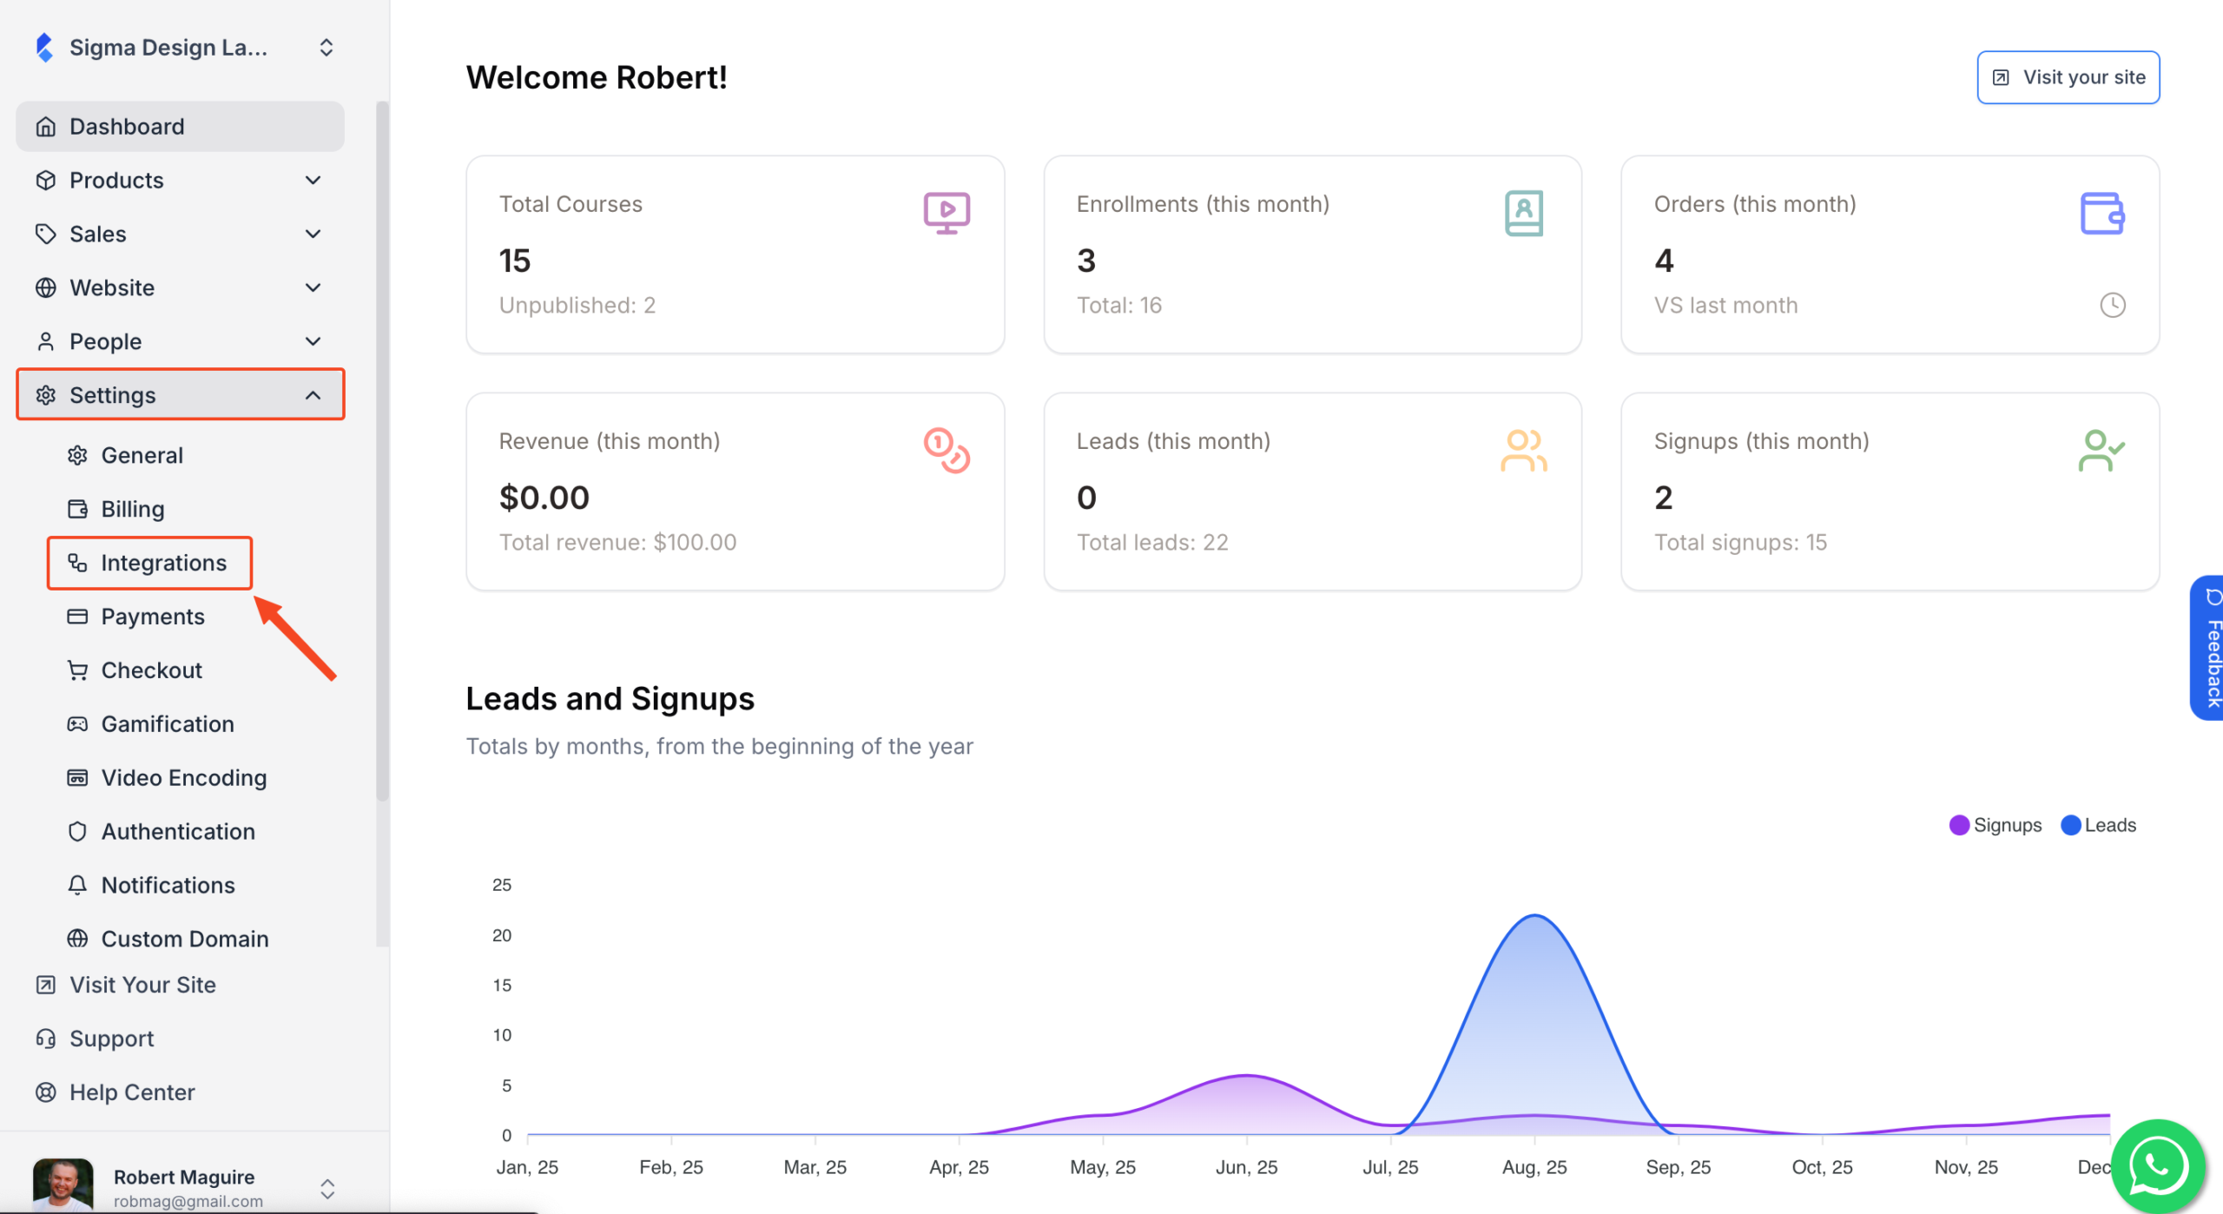Open the Dashboard menu item

(180, 127)
